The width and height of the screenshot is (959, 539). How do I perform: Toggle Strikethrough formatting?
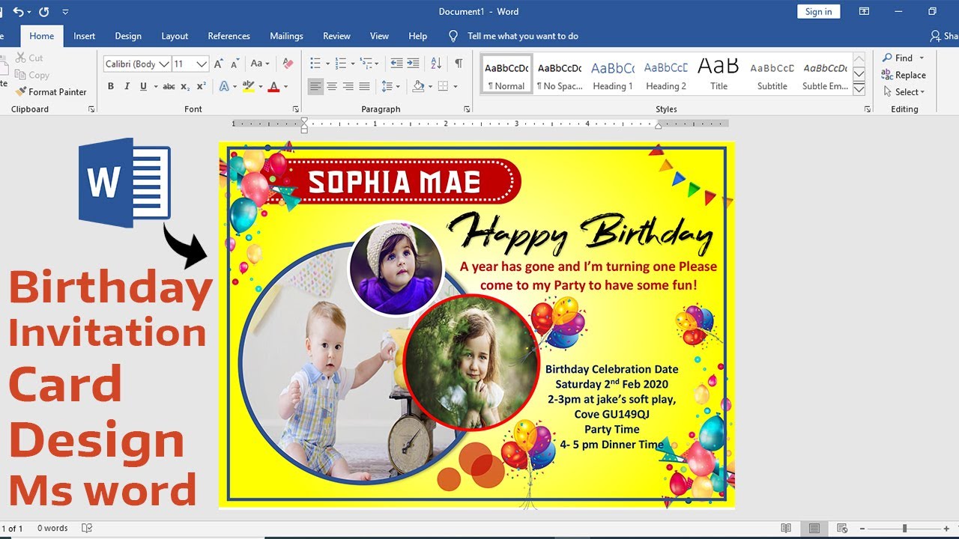tap(169, 86)
